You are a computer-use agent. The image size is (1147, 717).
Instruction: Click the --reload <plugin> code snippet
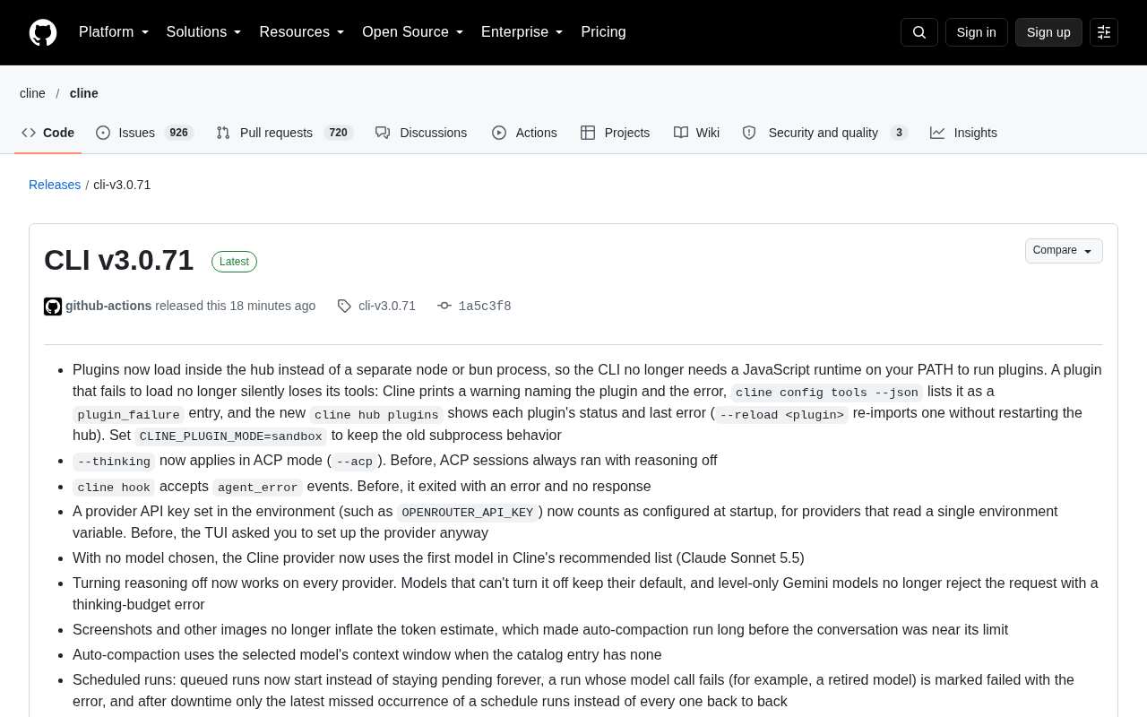pos(781,414)
